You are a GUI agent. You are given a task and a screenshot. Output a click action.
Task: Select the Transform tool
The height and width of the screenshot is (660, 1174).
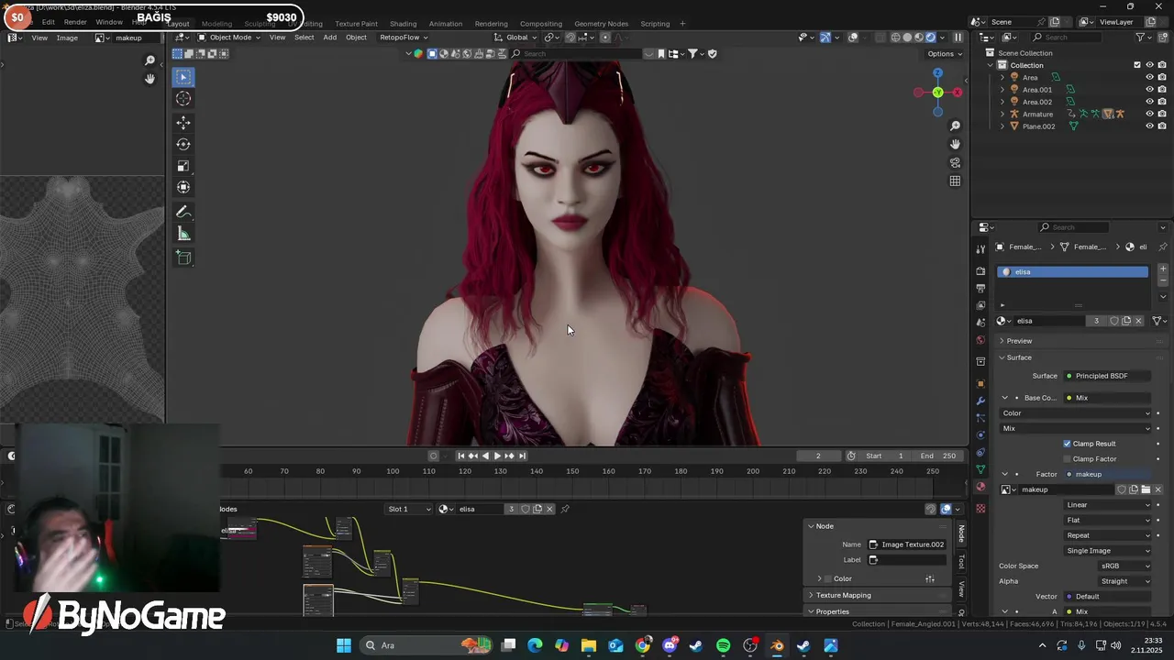(183, 187)
